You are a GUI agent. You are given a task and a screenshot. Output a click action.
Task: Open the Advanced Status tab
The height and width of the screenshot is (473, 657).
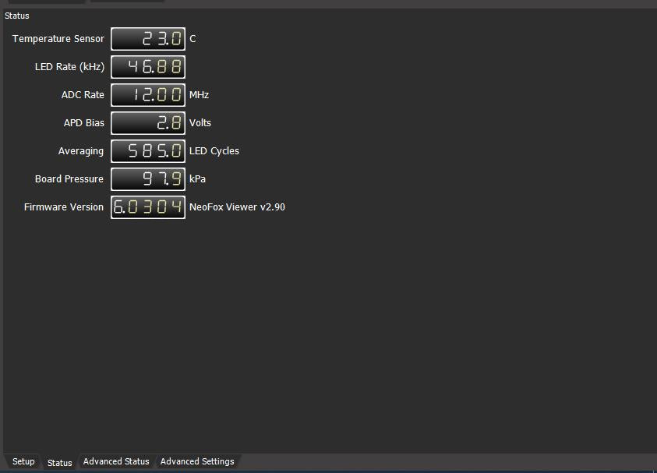[116, 461]
